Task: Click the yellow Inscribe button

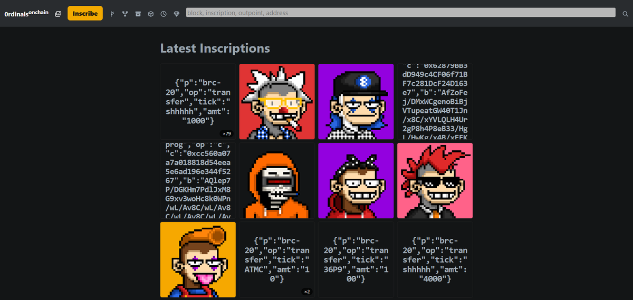Action: tap(85, 13)
